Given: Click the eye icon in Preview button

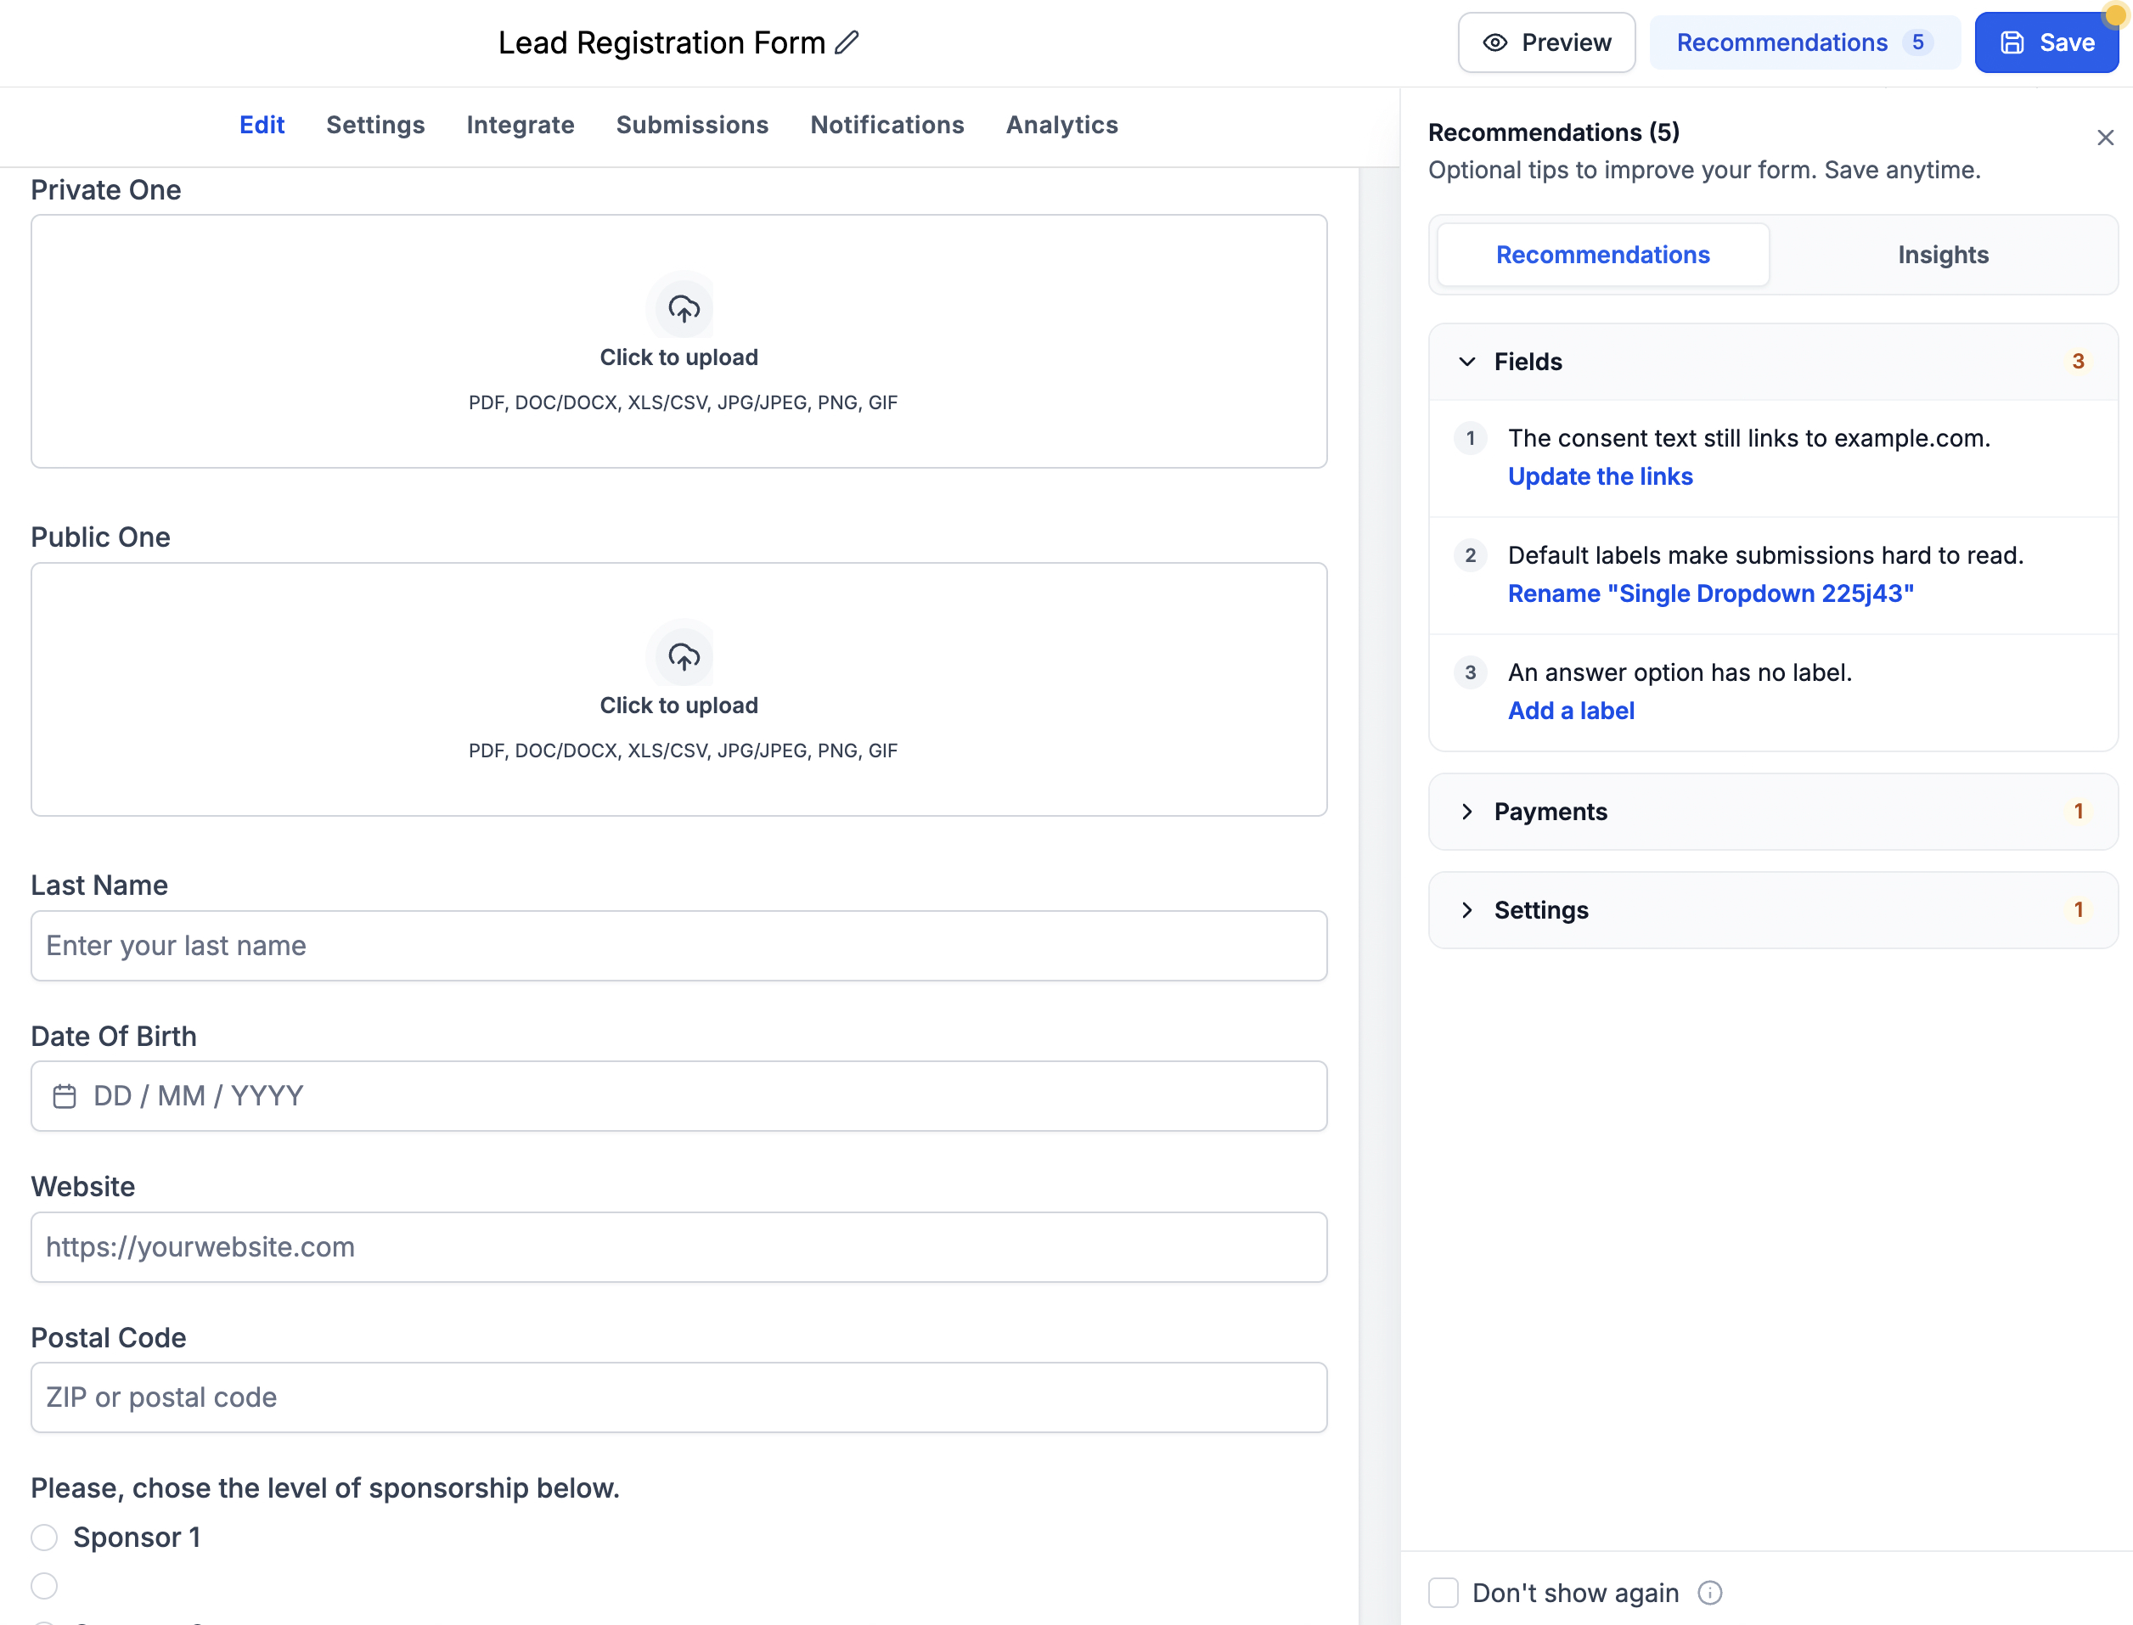Looking at the screenshot, I should click(1494, 42).
